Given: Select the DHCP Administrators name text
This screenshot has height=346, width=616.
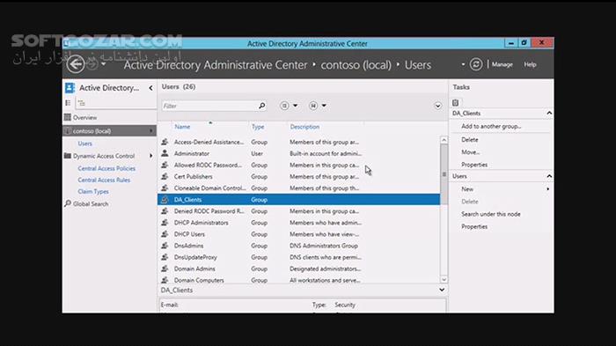Looking at the screenshot, I should [202, 223].
